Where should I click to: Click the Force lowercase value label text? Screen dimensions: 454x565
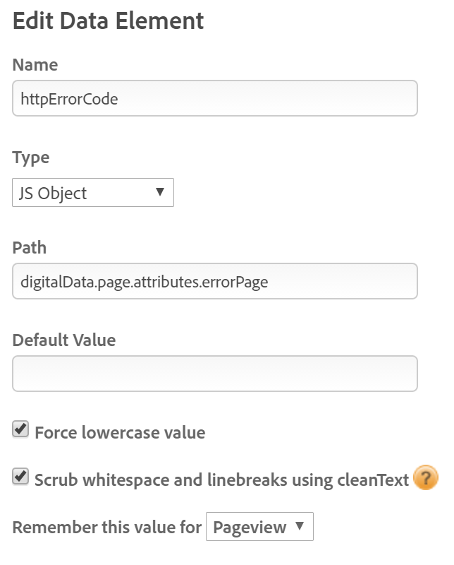120,432
